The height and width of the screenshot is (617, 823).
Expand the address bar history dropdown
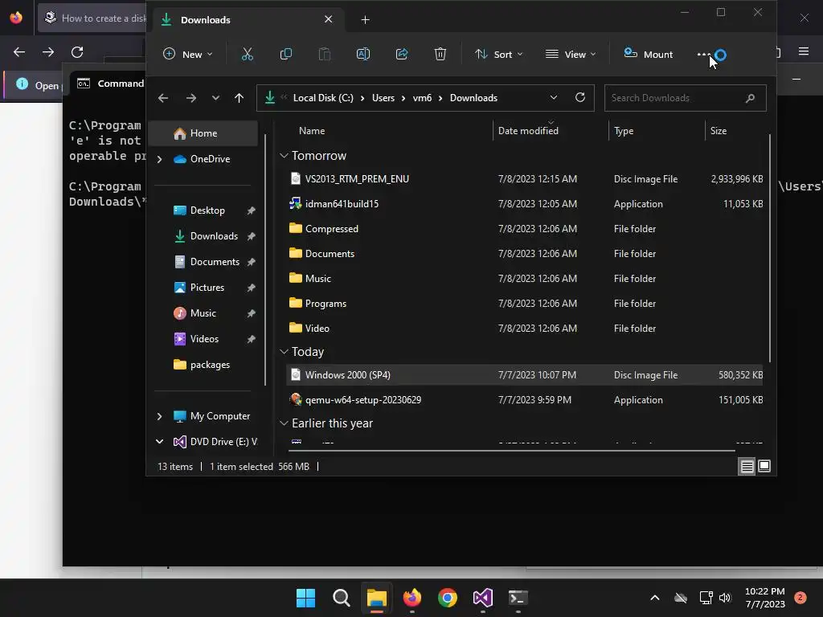pyautogui.click(x=553, y=97)
